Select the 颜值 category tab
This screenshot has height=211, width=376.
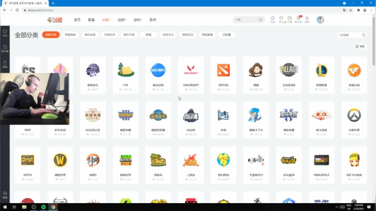pyautogui.click(x=149, y=35)
